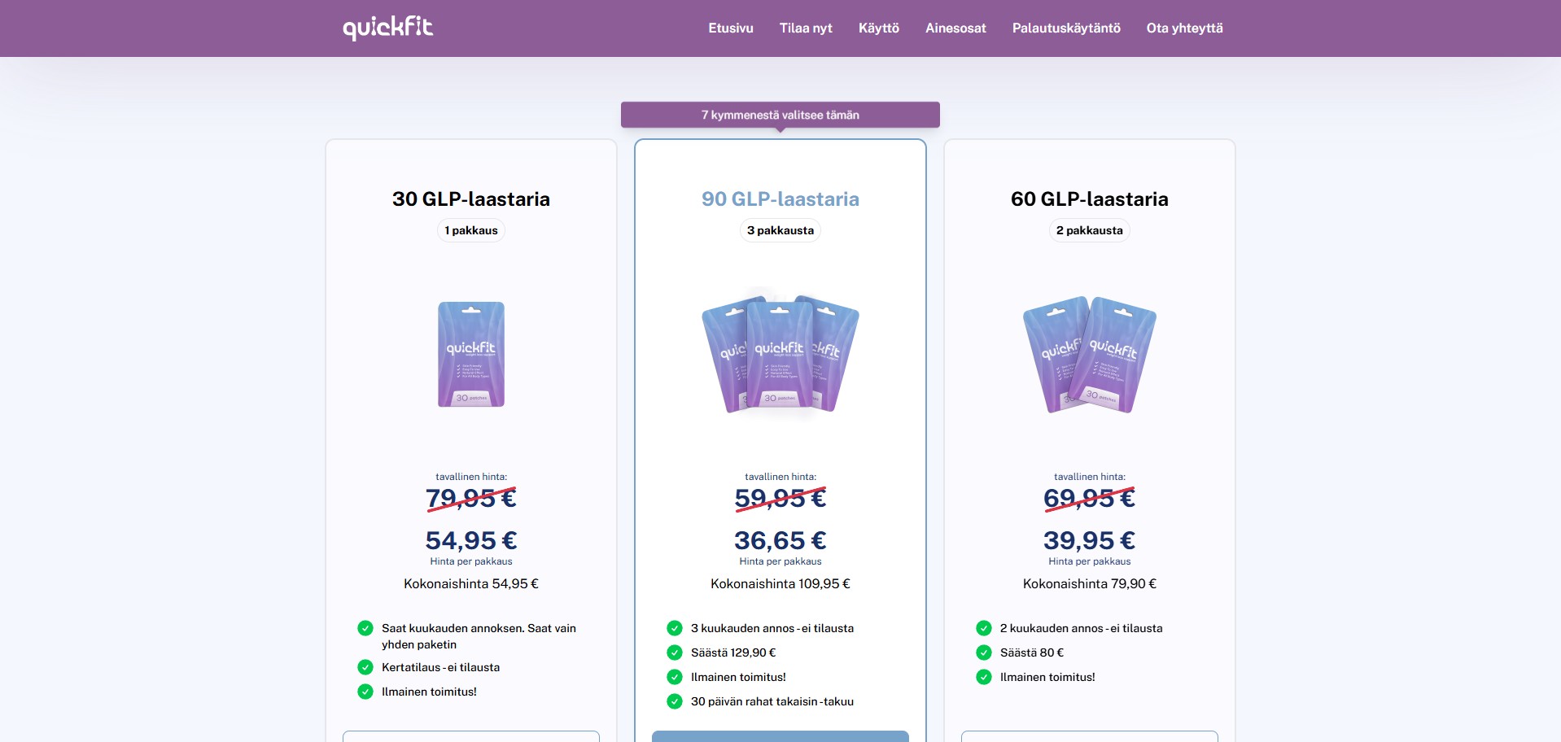Click checkmark beside 'Säästä 129,90 €'
Image resolution: width=1561 pixels, height=742 pixels.
(x=675, y=653)
